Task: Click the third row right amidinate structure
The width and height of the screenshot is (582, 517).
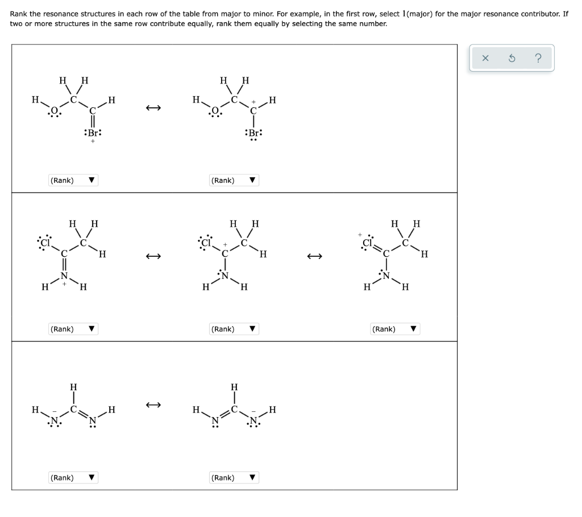Action: pos(234,406)
